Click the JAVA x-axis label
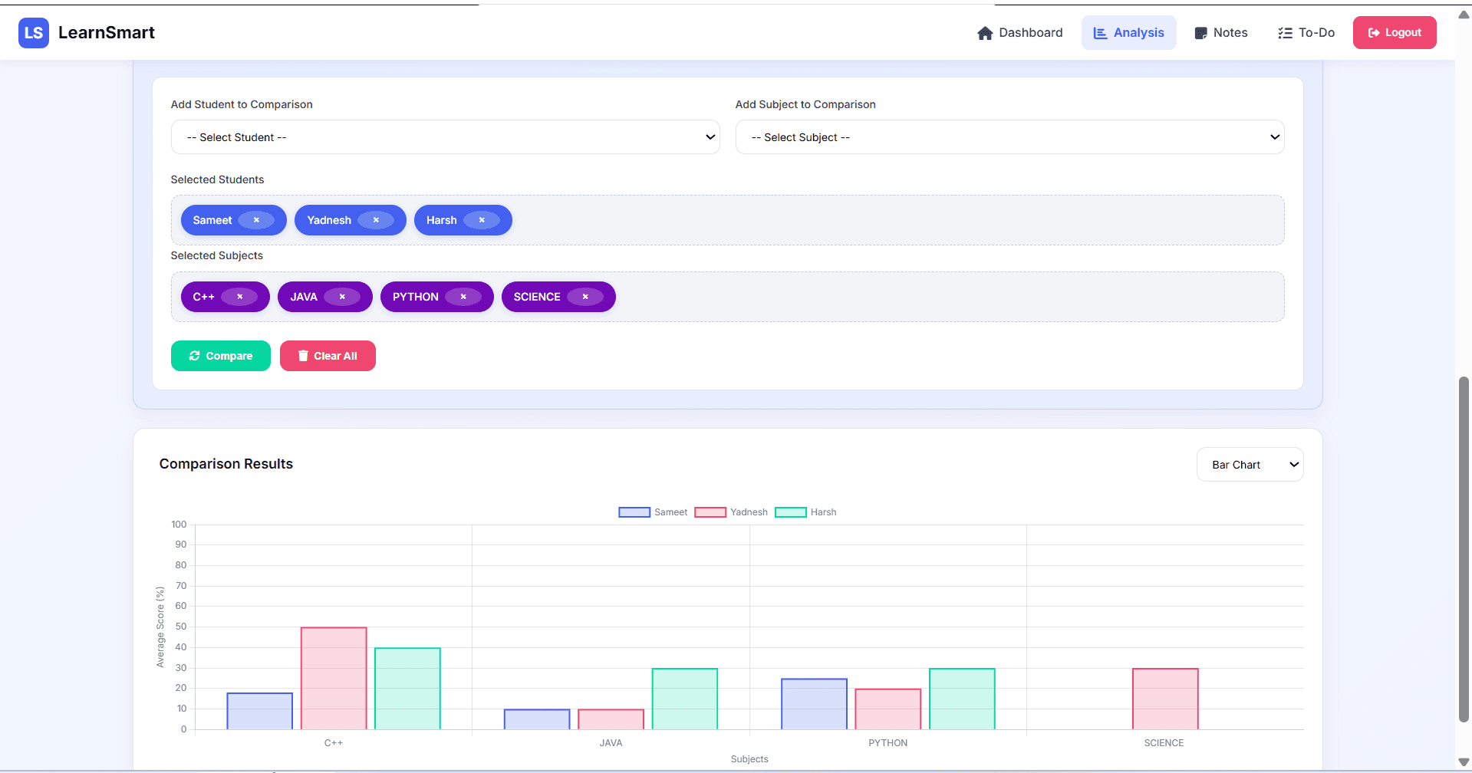Viewport: 1472px width, 773px height. click(x=611, y=743)
